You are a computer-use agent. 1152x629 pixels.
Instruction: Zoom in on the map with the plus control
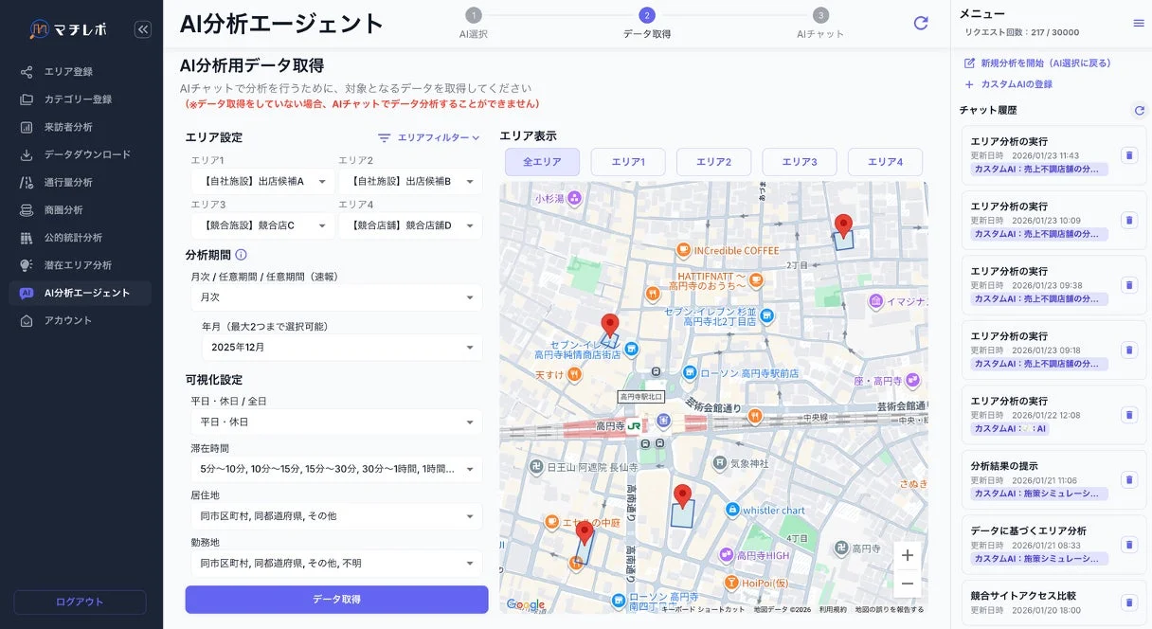pyautogui.click(x=907, y=554)
